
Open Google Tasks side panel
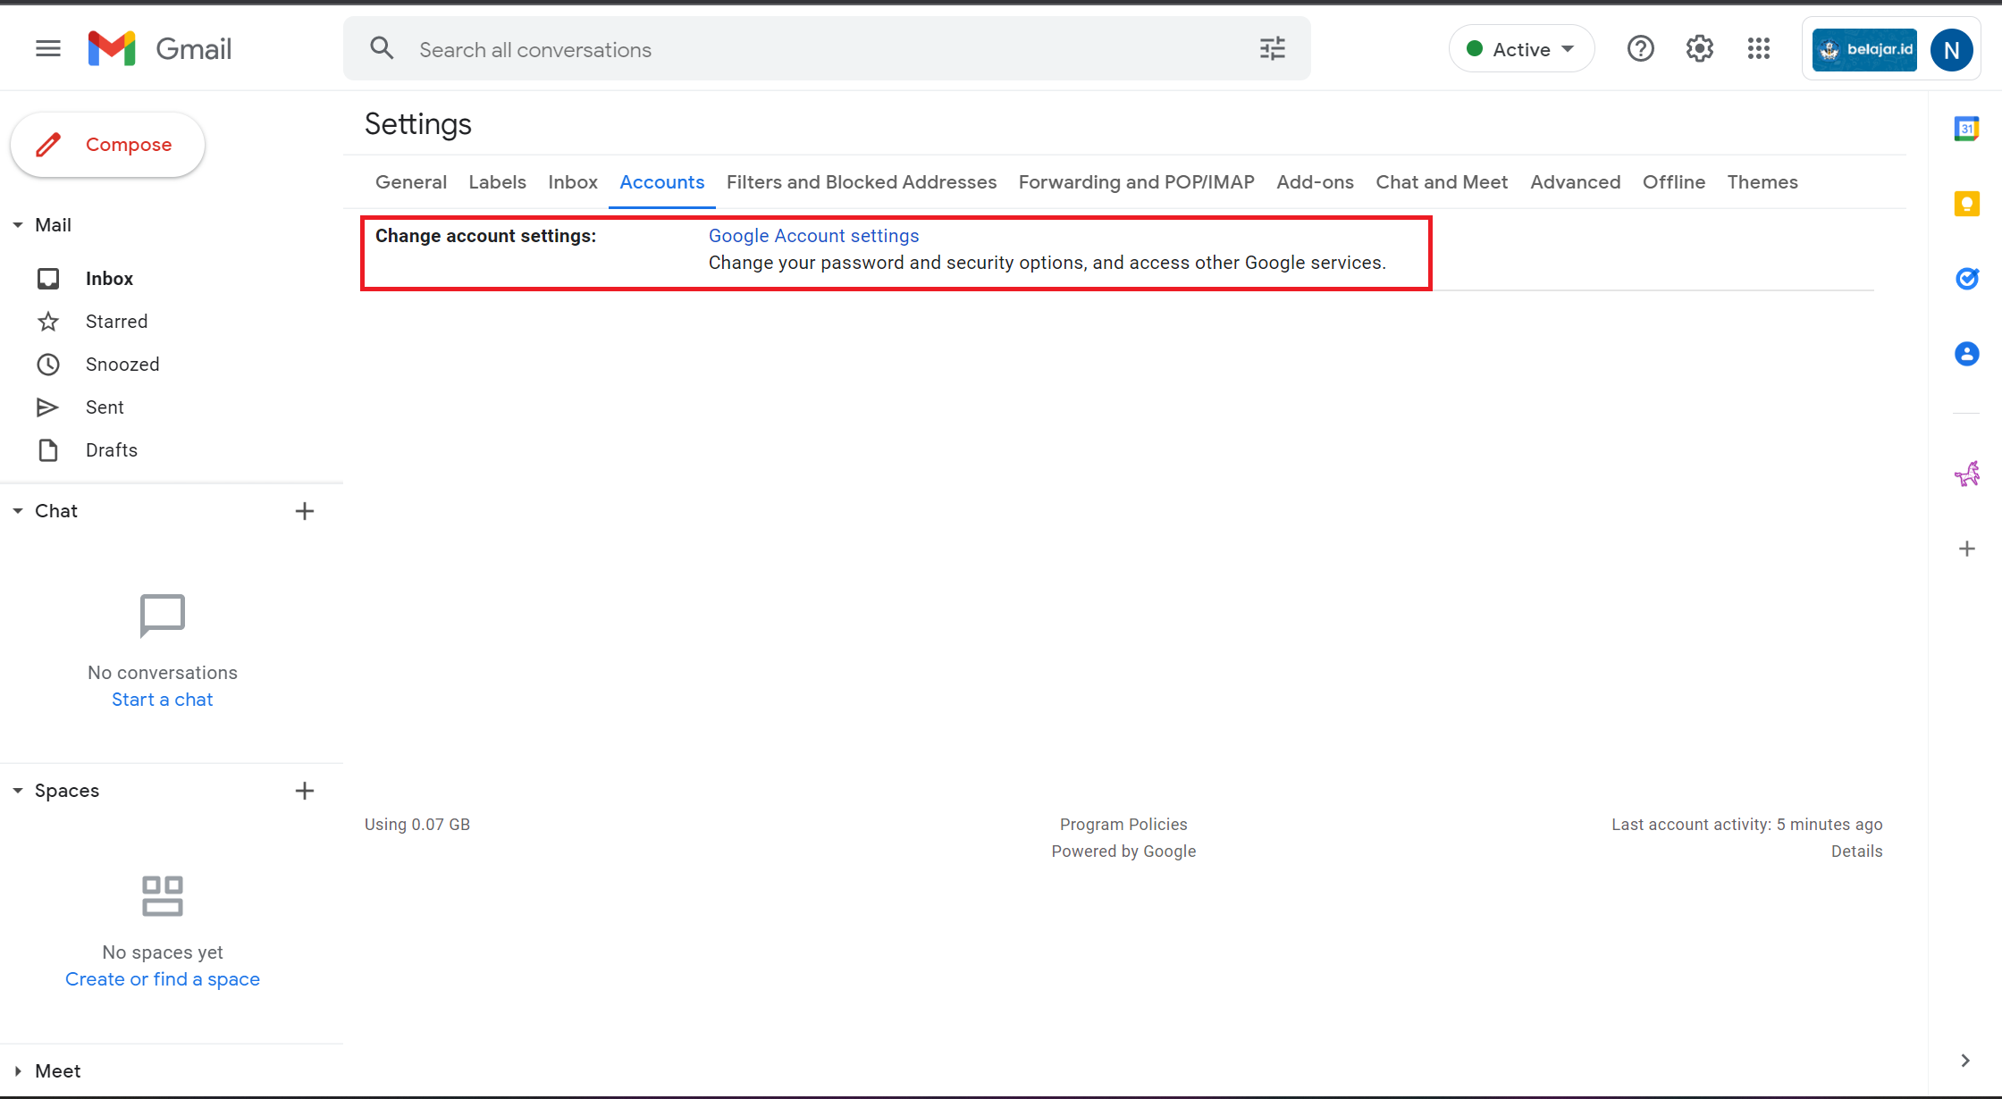coord(1966,279)
